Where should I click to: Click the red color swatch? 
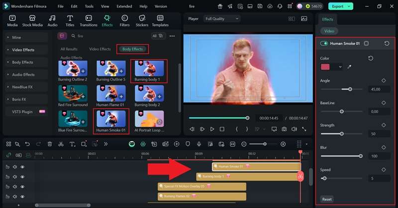point(325,67)
